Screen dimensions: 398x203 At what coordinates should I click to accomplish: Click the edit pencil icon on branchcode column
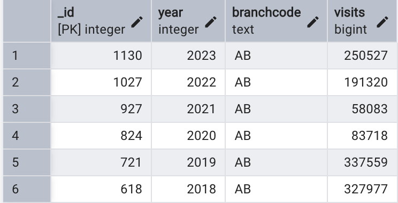(313, 22)
